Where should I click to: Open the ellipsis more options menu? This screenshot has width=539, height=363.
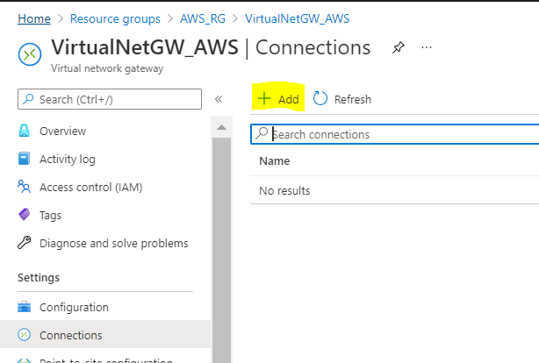point(427,47)
